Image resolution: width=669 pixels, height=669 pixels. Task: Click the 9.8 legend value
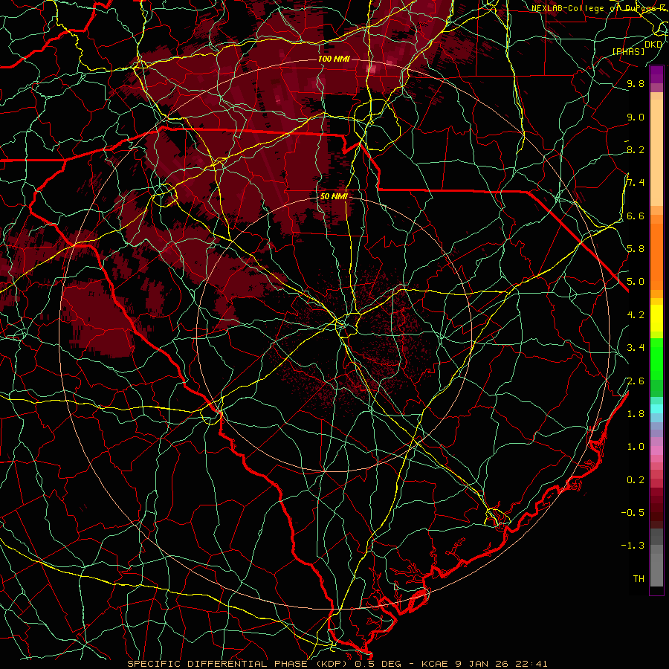coord(636,84)
